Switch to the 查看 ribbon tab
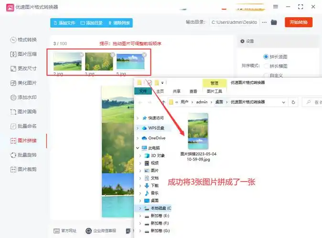 [193, 91]
